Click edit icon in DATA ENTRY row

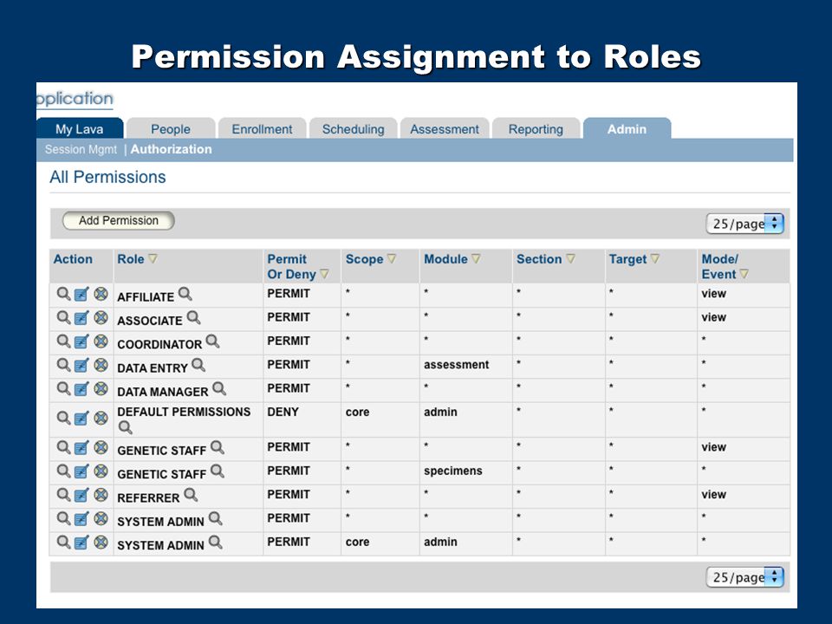point(81,365)
